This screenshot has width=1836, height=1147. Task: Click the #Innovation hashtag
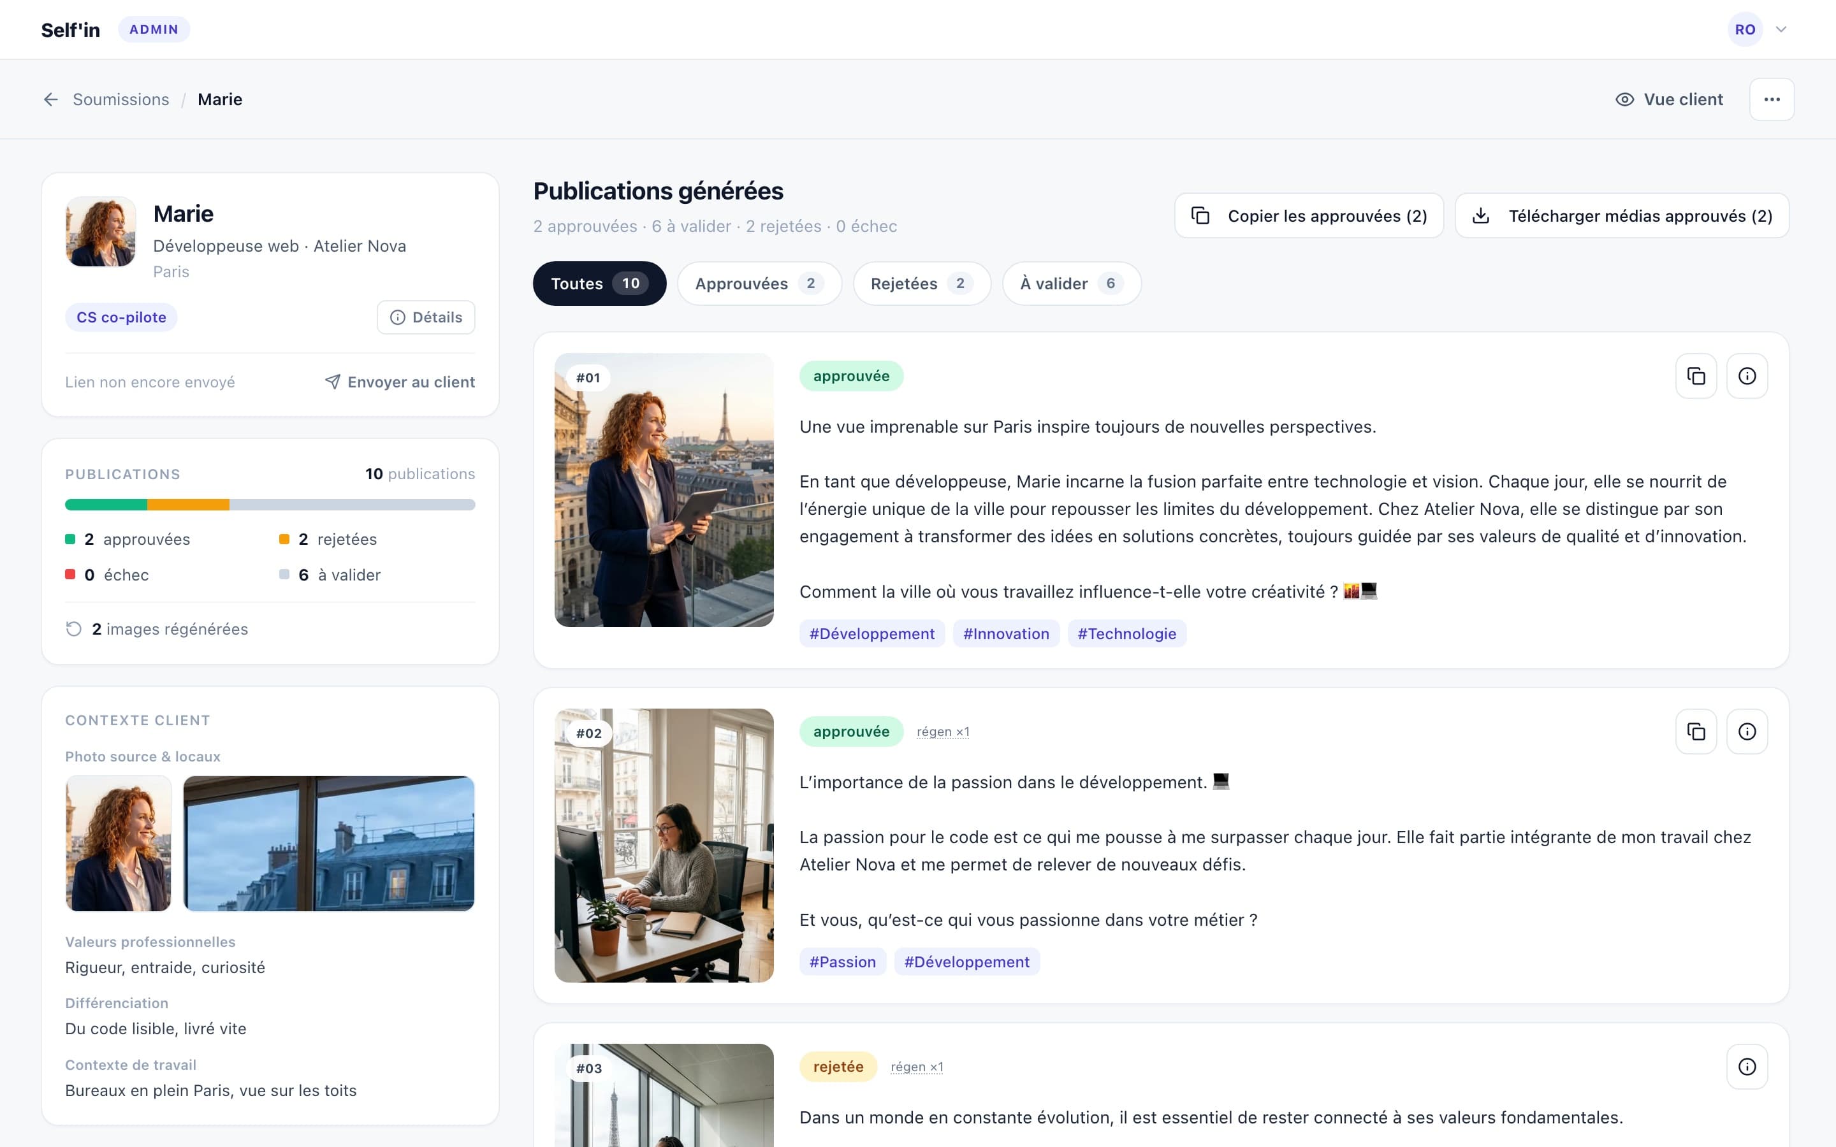[1006, 634]
